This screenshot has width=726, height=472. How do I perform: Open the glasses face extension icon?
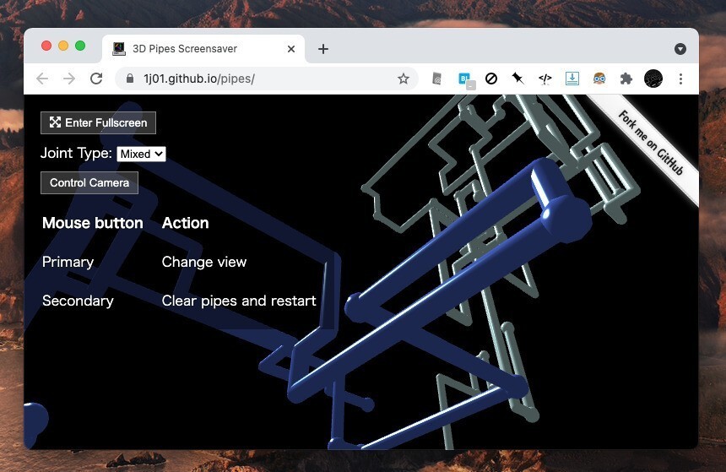599,79
